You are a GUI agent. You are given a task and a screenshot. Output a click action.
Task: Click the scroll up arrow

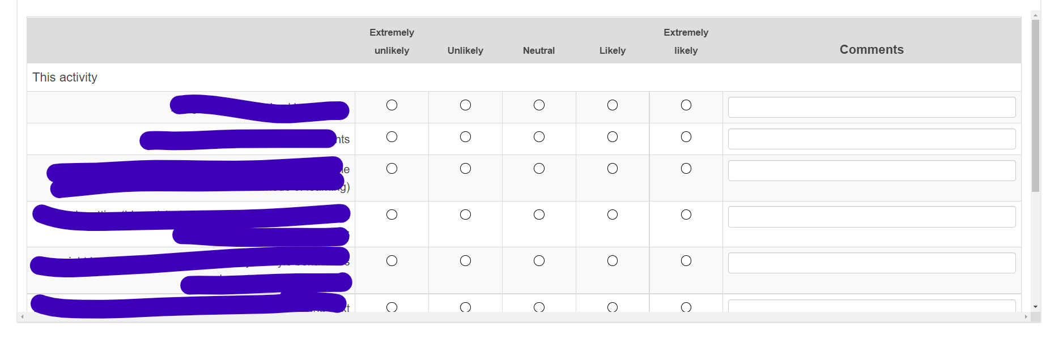(1035, 15)
